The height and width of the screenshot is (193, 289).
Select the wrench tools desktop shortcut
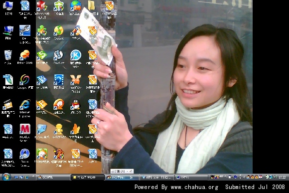[25, 34]
